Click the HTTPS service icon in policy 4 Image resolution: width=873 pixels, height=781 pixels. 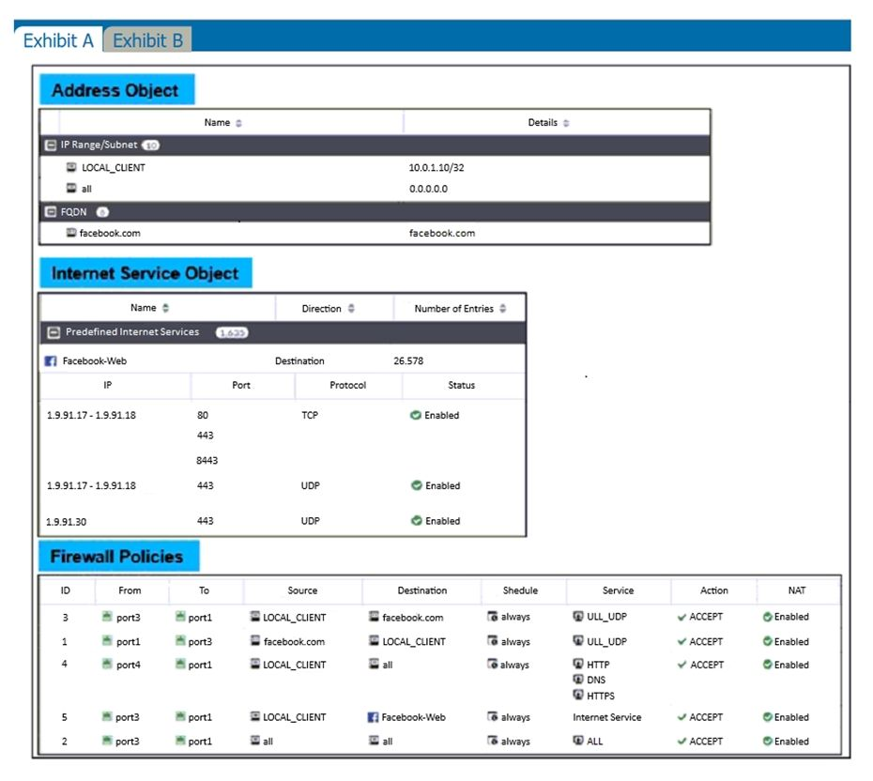[578, 696]
